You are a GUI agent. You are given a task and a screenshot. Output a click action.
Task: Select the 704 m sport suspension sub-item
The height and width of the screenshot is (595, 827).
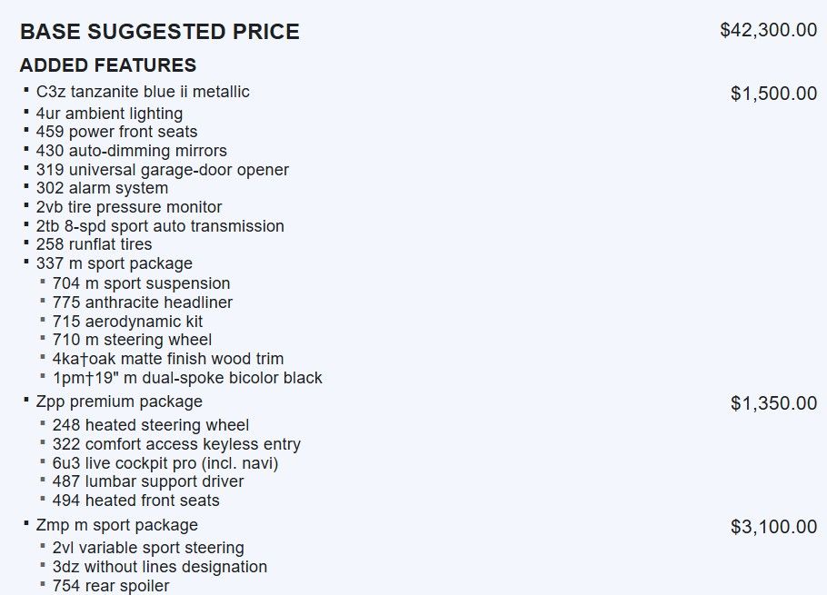click(x=141, y=283)
